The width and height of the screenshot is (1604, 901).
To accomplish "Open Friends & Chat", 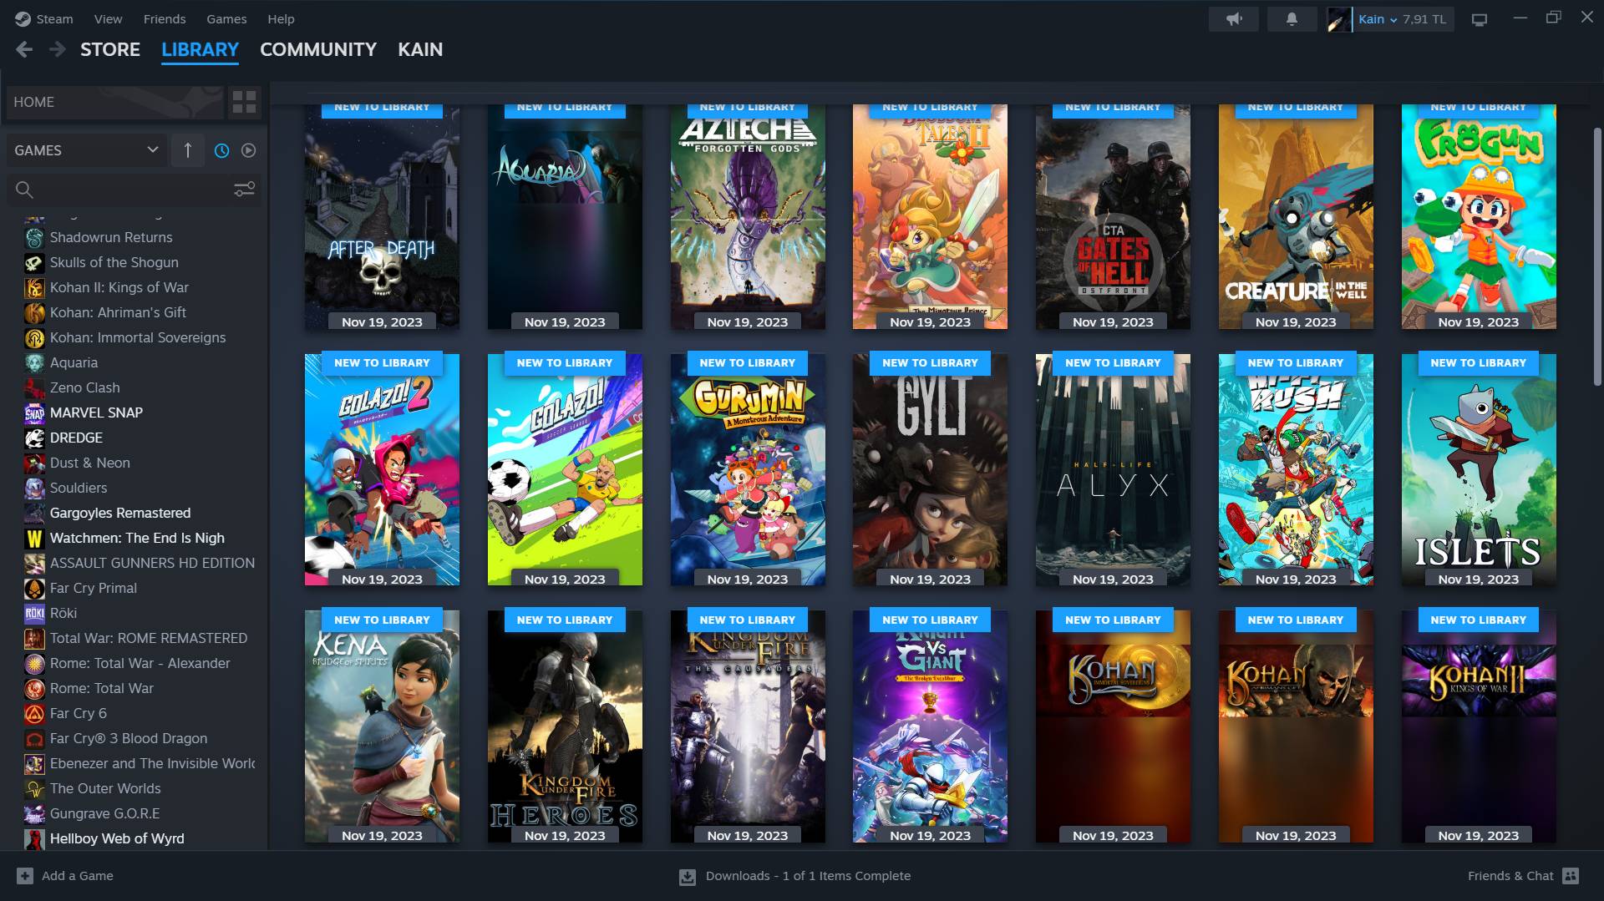I will 1510,876.
